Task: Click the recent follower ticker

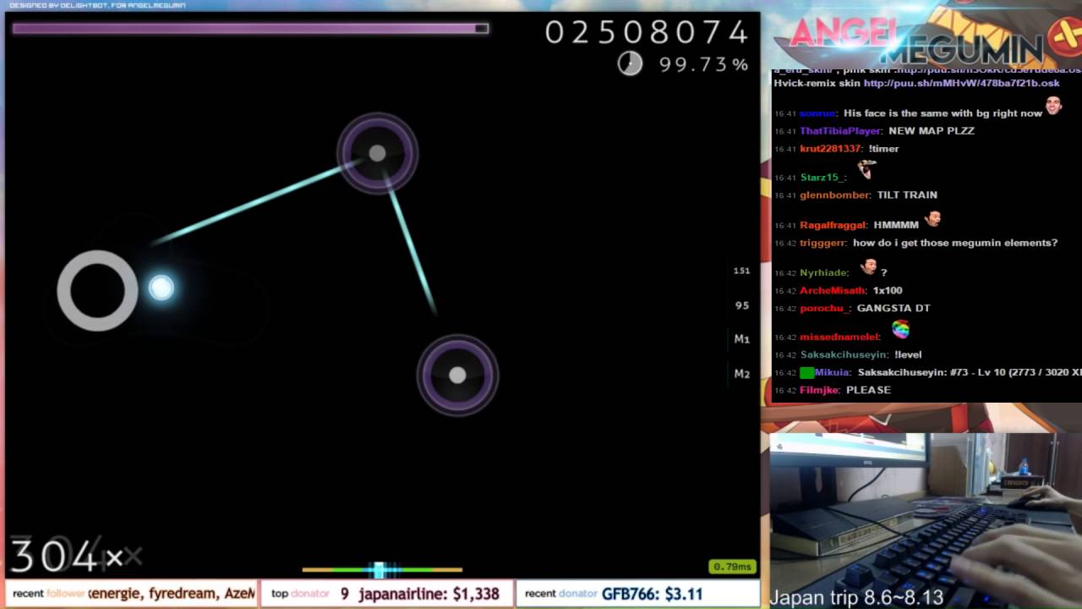Action: click(131, 594)
